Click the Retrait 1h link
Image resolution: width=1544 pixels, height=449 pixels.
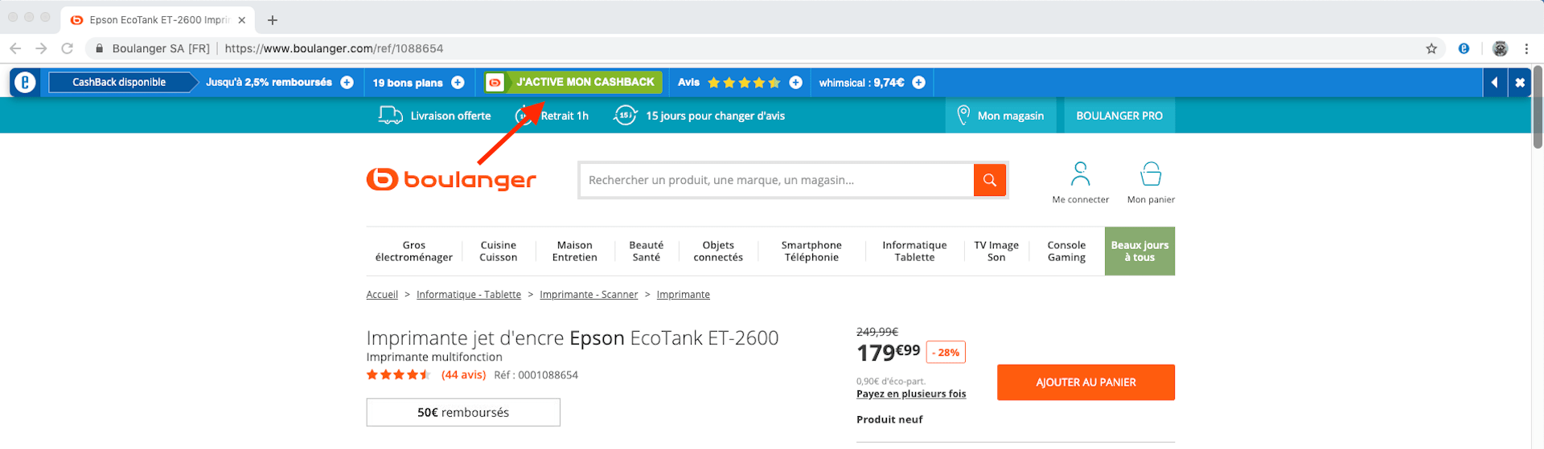click(x=565, y=116)
